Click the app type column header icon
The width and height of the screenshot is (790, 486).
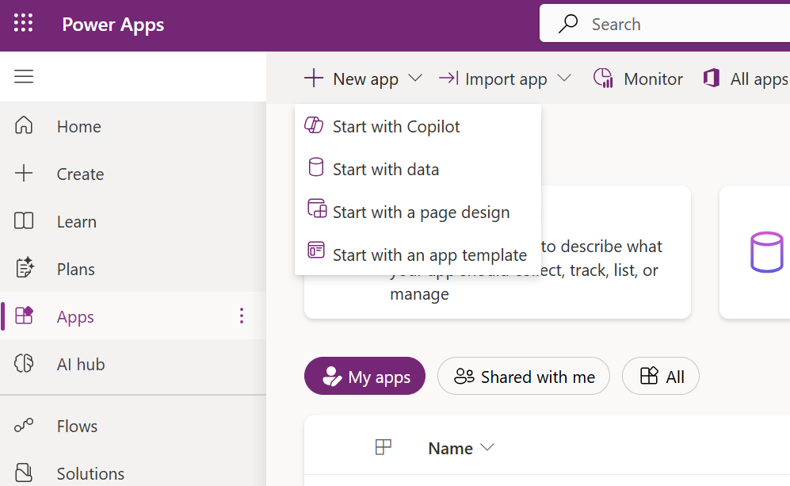(384, 447)
